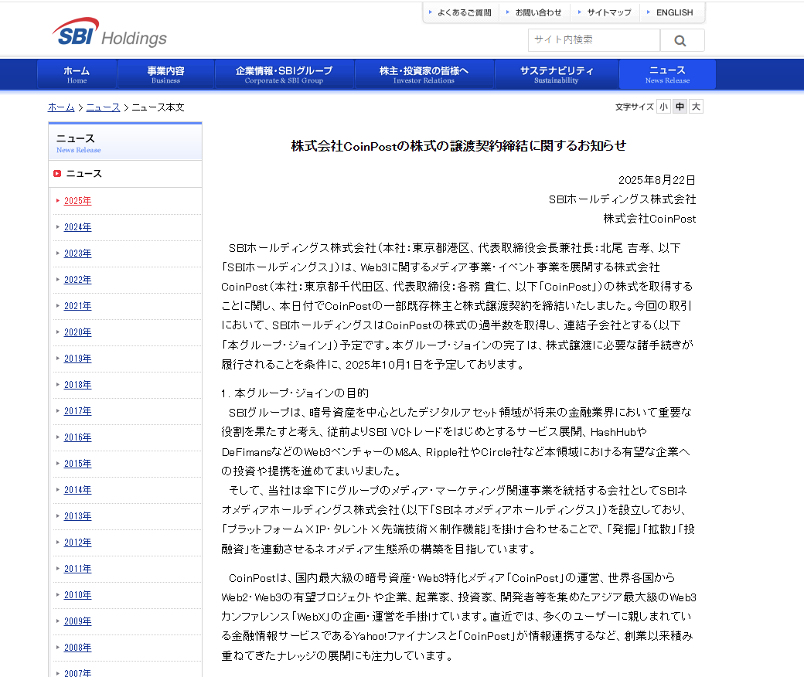Open the サステナビリティ nav tab

[x=557, y=74]
